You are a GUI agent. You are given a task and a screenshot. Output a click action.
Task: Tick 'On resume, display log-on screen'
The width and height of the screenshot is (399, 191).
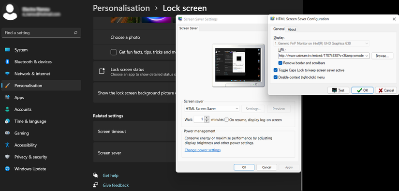(x=226, y=120)
